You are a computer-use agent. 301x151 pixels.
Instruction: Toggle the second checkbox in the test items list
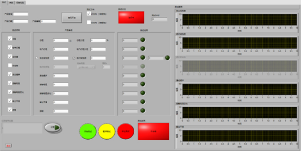[10, 47]
